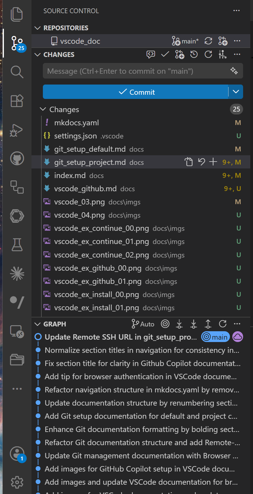Screen dimensions: 253x494
Task: Open vscode_ex_continue_02.png file
Action: click(x=141, y=255)
